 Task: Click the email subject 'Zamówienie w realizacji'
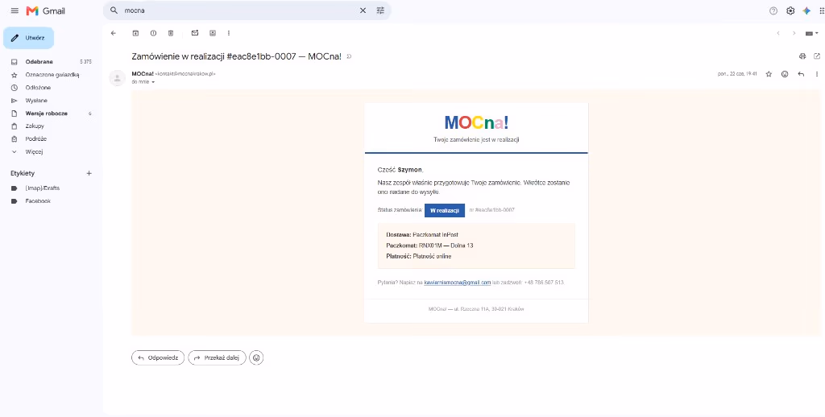pos(236,56)
